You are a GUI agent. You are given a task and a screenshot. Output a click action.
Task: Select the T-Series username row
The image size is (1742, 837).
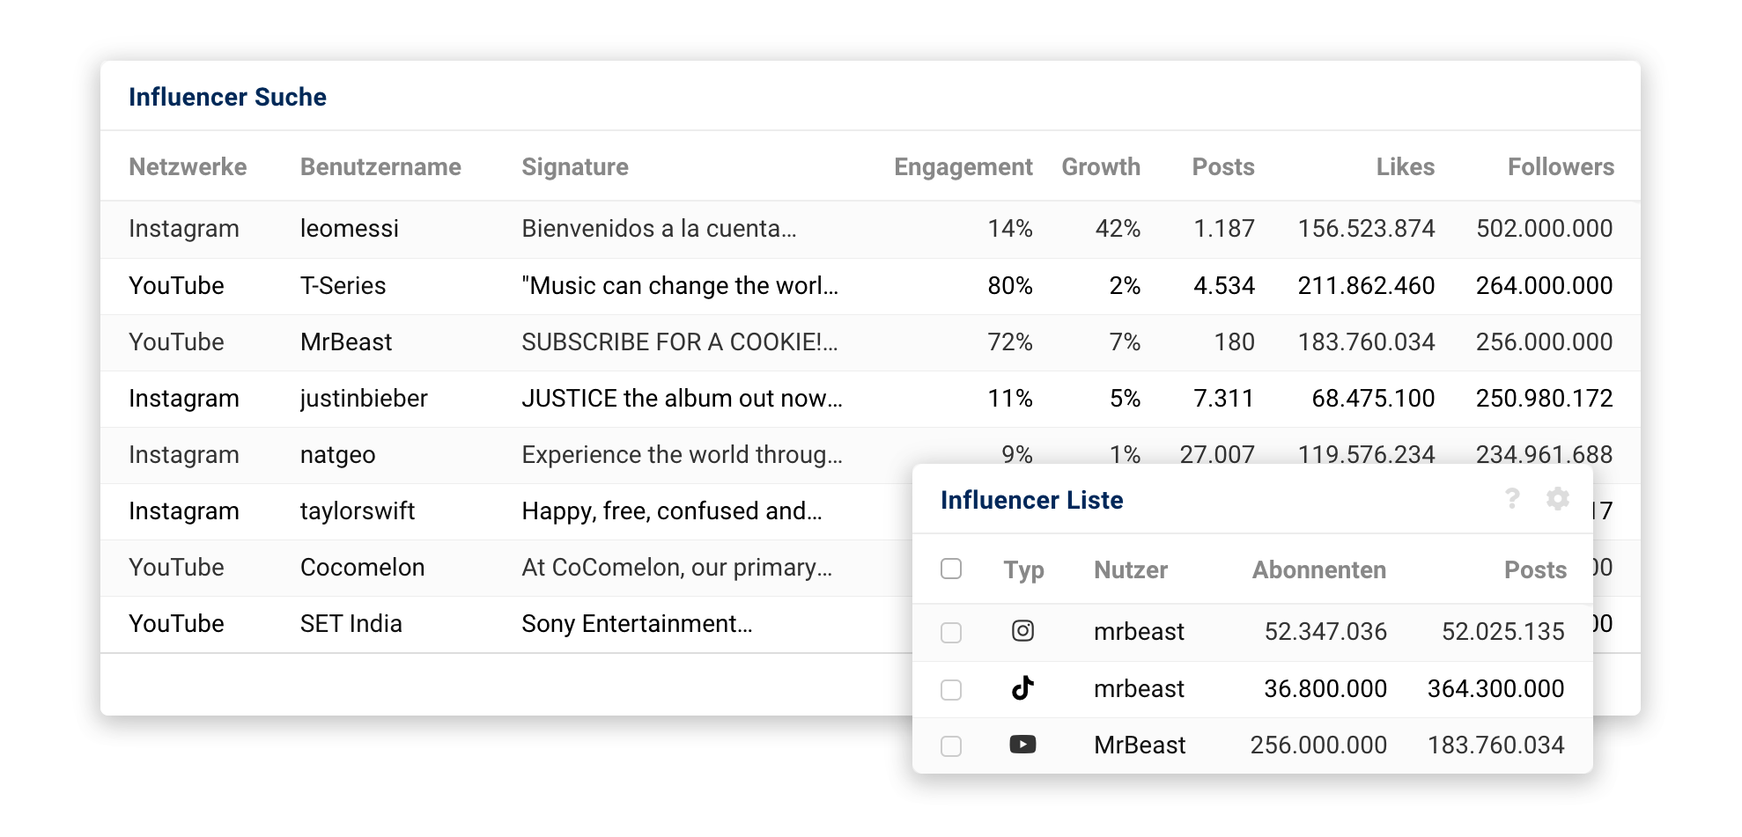[x=343, y=286]
